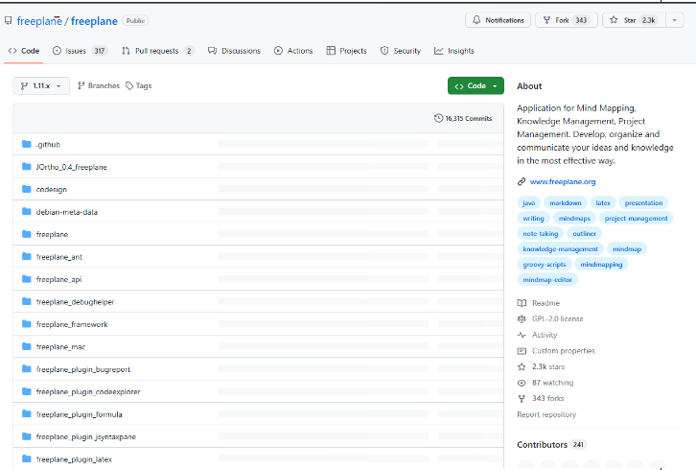
Task: View the Tags list link
Action: point(138,86)
